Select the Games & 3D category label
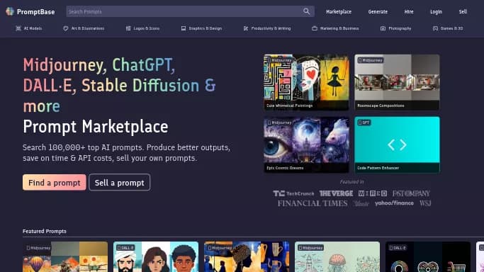This screenshot has width=484, height=272. pyautogui.click(x=451, y=28)
